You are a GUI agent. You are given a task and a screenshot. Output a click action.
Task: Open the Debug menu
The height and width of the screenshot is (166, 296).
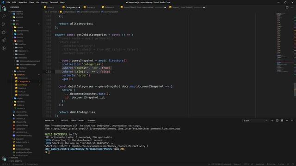coord(44,2)
